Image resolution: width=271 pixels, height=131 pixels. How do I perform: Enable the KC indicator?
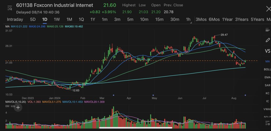coord(268,93)
